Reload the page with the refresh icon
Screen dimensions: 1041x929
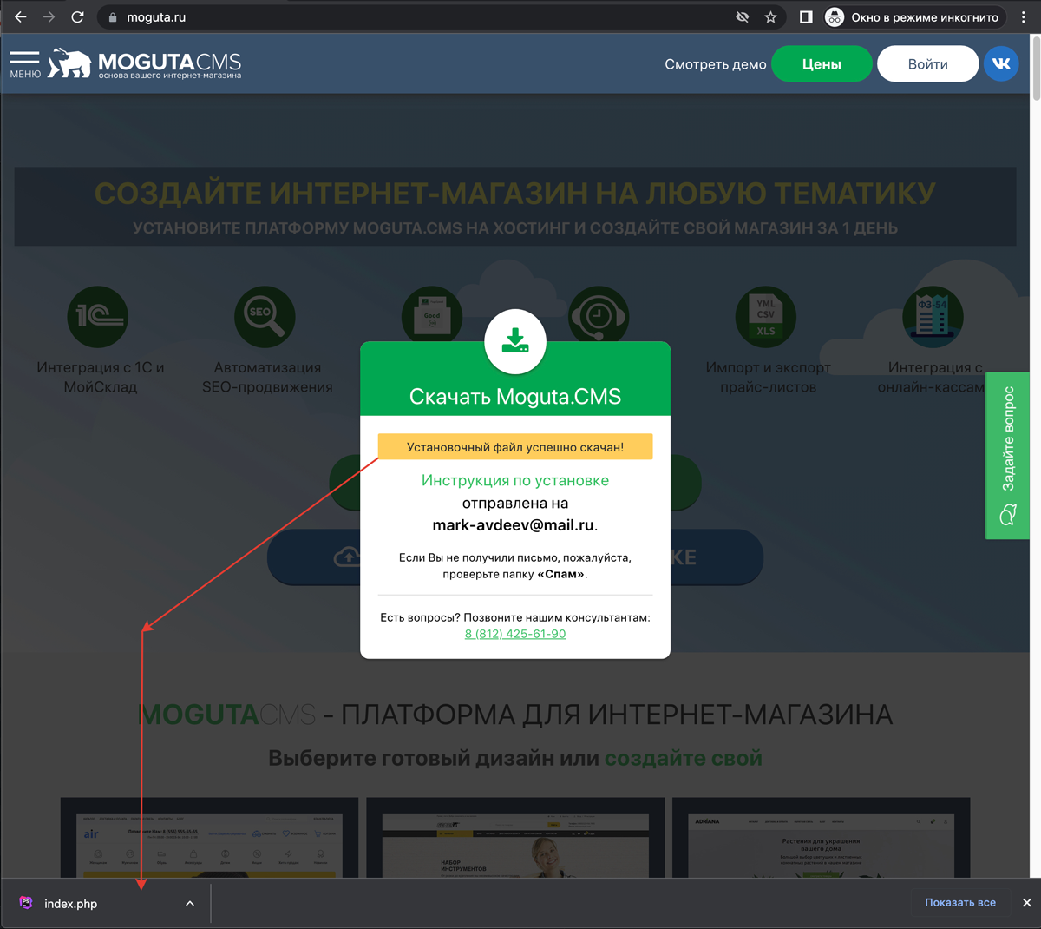[78, 16]
